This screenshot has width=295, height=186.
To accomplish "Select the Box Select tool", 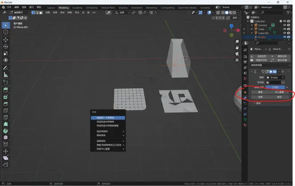I will click(6, 25).
